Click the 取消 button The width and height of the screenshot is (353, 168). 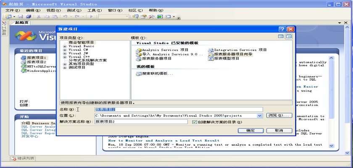pos(279,131)
